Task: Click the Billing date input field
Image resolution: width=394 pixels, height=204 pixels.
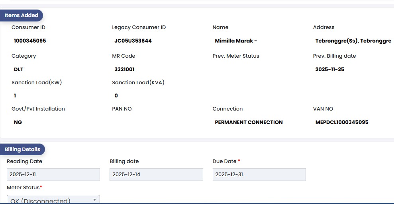Action: pos(156,175)
